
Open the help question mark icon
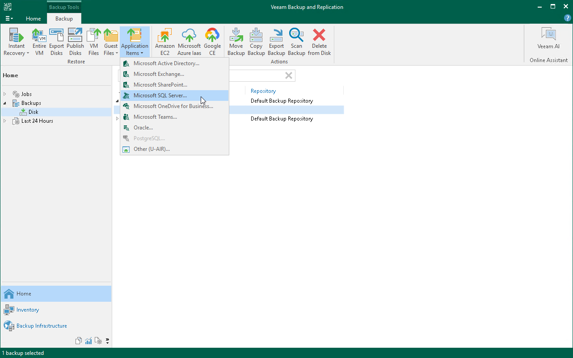568,18
